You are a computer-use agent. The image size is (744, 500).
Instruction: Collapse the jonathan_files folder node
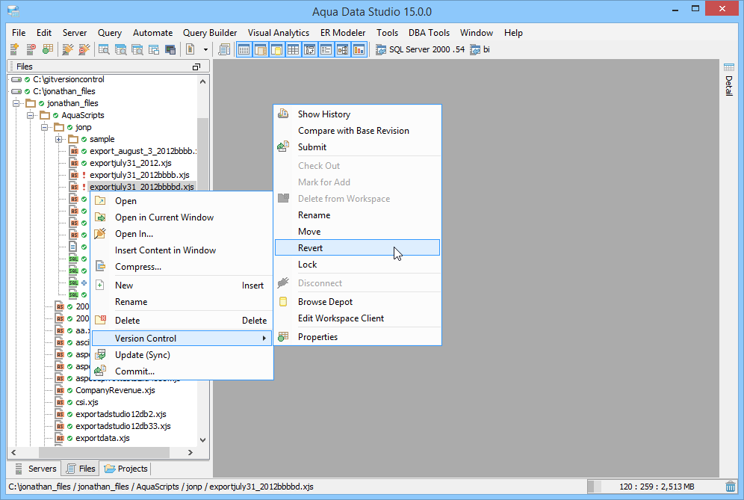[16, 103]
